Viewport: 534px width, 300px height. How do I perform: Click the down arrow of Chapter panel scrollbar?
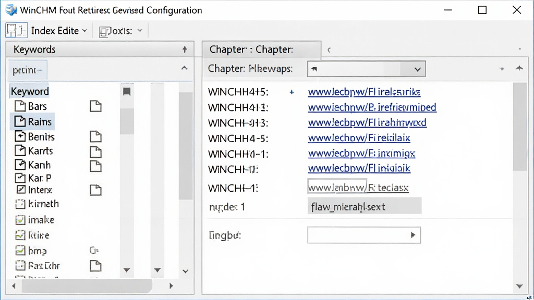click(x=519, y=286)
